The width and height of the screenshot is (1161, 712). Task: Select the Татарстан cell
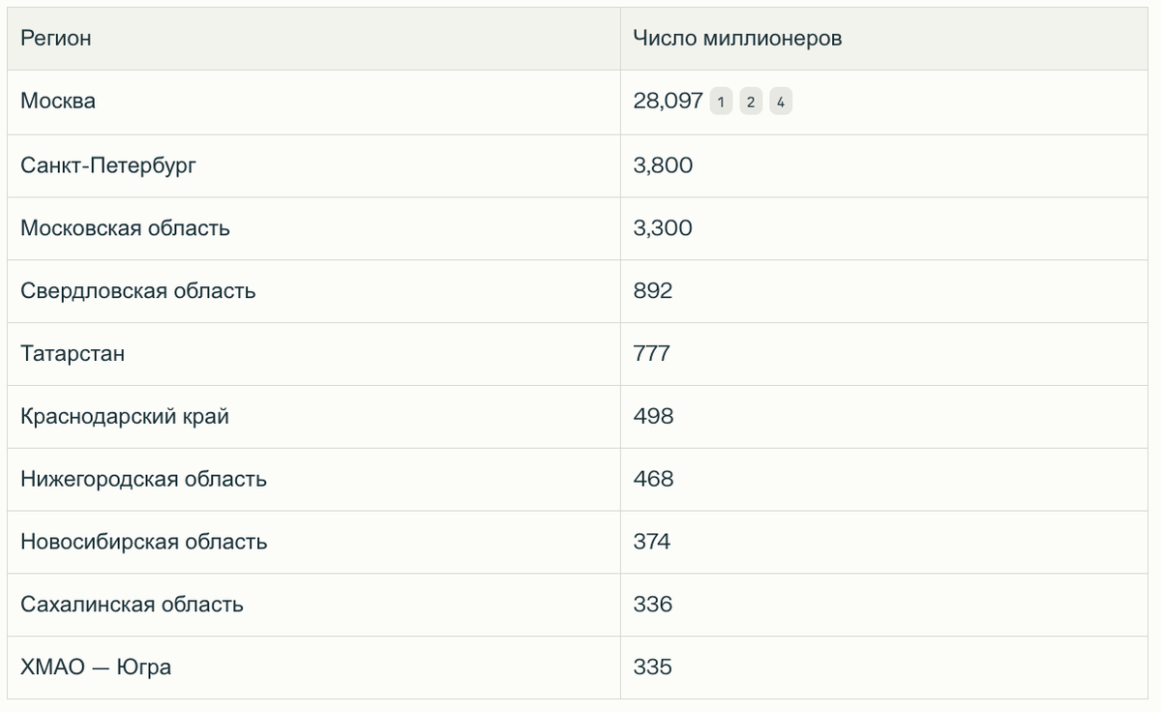click(x=73, y=354)
